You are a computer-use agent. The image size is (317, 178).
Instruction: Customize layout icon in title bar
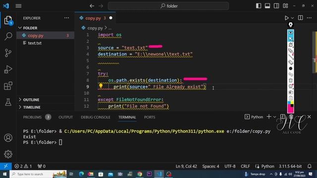pyautogui.click(x=285, y=6)
